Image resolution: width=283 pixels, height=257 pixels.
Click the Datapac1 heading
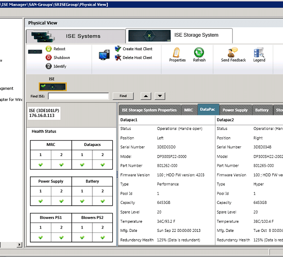(129, 120)
